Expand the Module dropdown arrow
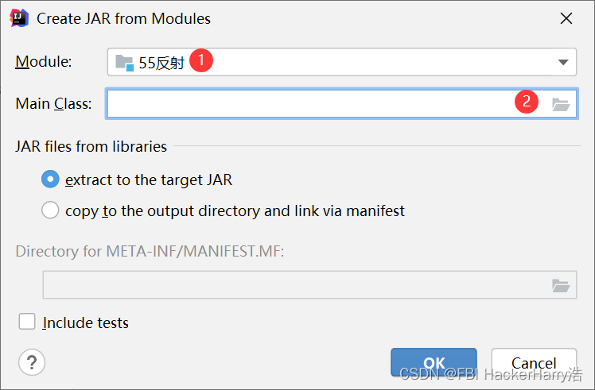This screenshot has height=390, width=595. pos(563,62)
